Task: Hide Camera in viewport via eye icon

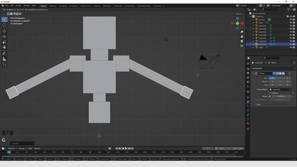Action: pos(291,19)
